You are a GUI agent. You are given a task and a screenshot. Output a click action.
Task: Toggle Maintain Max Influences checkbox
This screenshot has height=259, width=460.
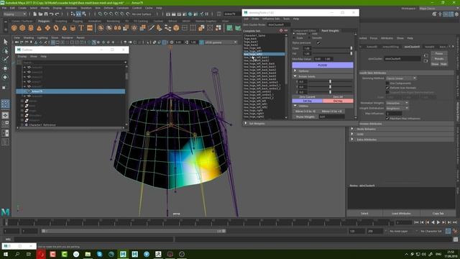coord(387,118)
